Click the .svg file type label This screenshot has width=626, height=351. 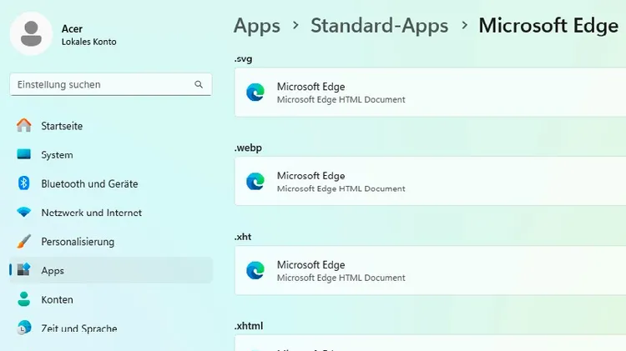click(243, 59)
